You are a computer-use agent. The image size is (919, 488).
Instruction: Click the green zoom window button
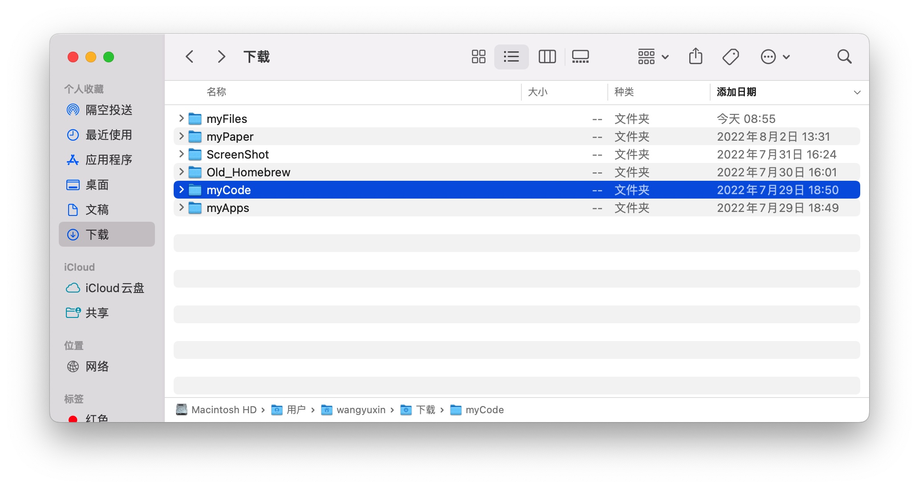tap(109, 57)
